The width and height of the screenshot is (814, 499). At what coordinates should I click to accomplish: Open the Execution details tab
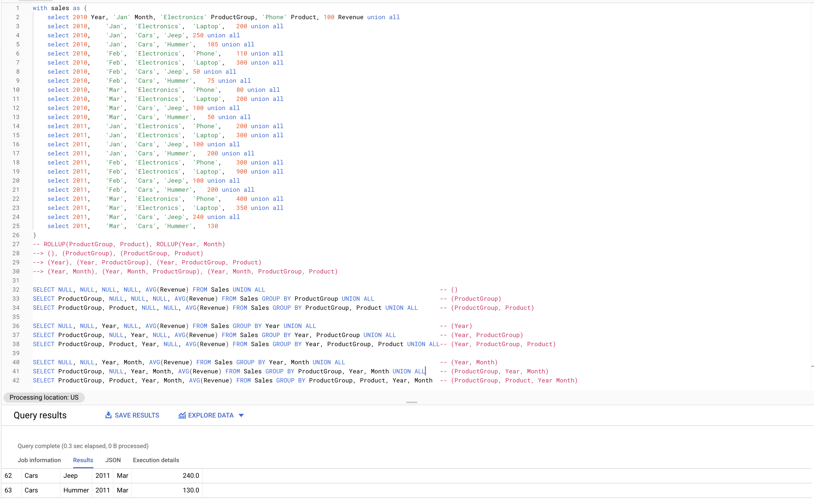tap(156, 460)
